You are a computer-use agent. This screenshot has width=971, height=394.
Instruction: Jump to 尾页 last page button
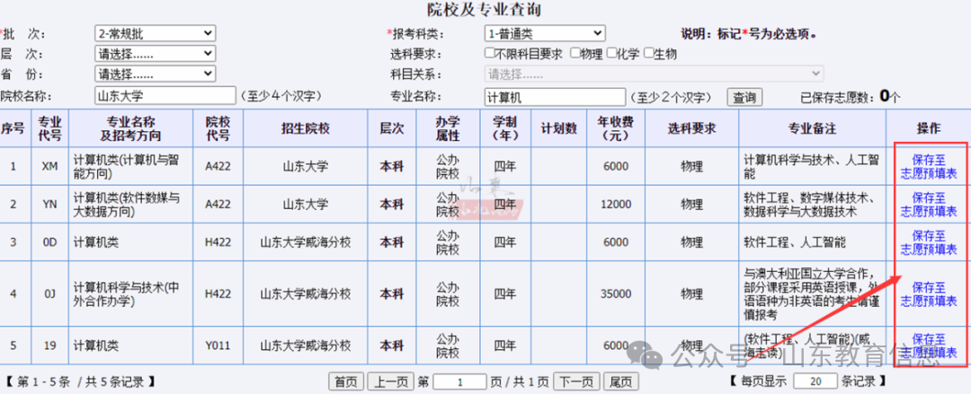pos(621,381)
